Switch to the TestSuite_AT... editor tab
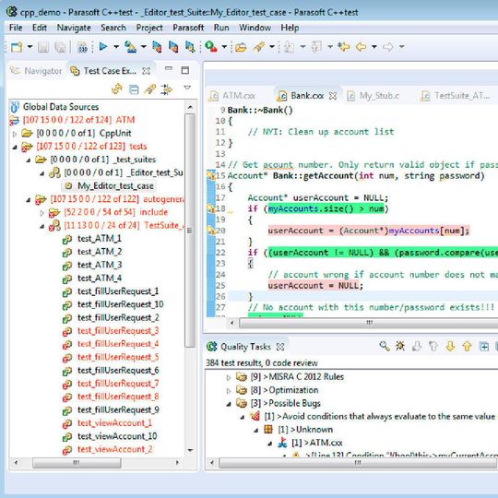The image size is (498, 498). click(x=456, y=96)
